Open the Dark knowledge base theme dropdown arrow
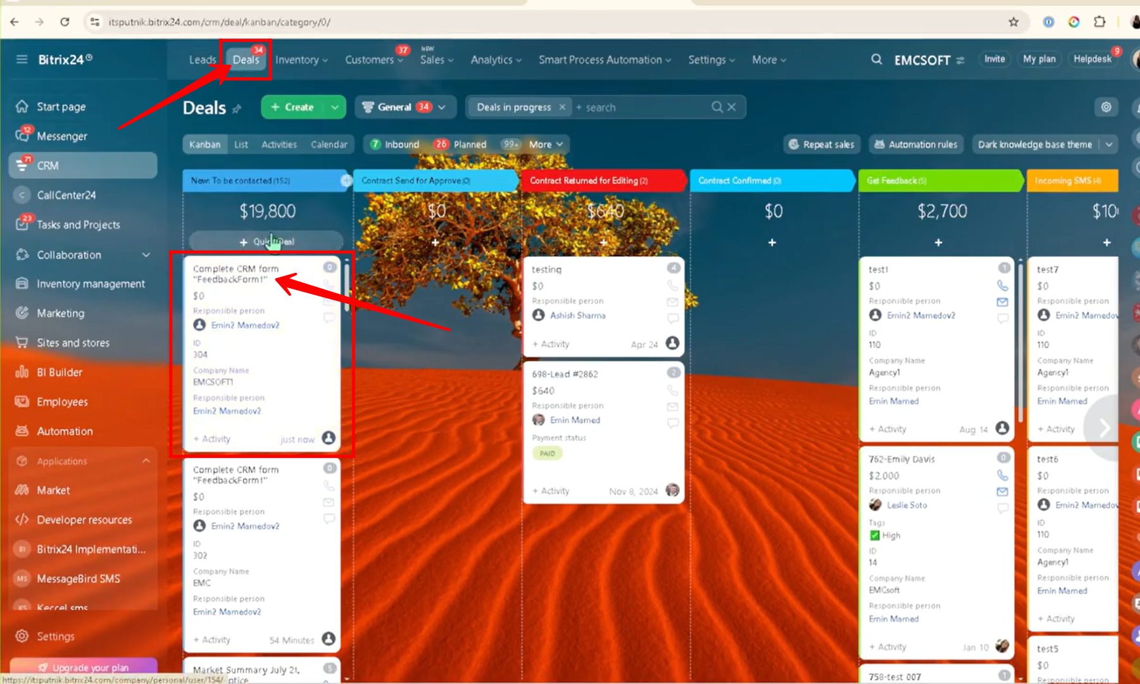The height and width of the screenshot is (684, 1140). point(1109,144)
